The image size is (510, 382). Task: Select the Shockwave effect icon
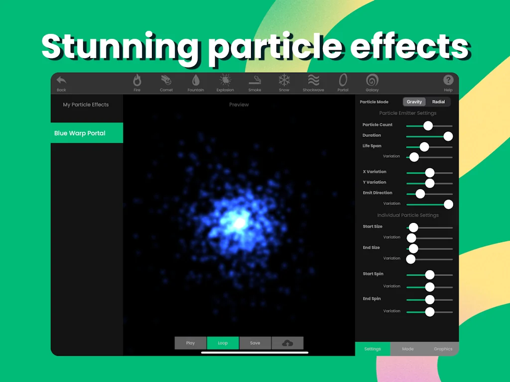click(x=313, y=81)
